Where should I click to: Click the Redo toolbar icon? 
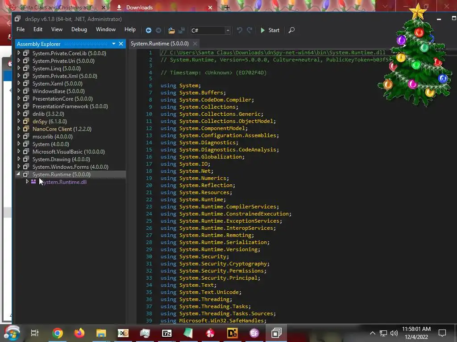click(249, 30)
